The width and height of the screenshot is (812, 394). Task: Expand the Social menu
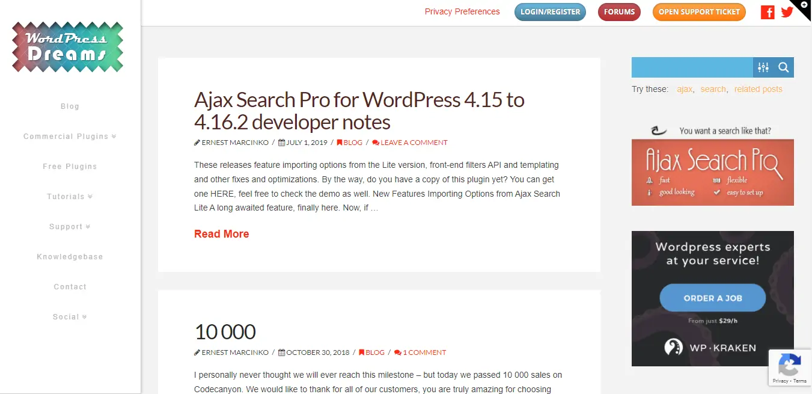(70, 317)
